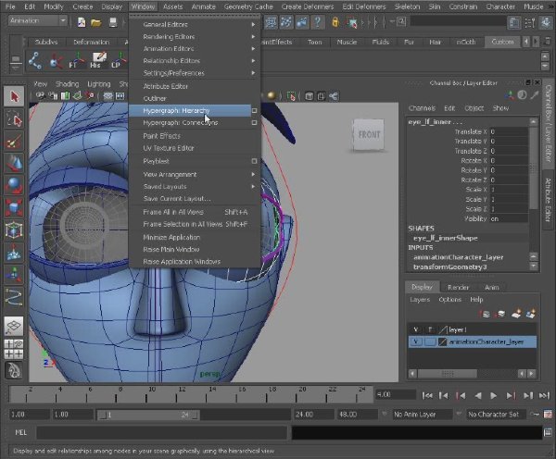This screenshot has height=459, width=556.
Task: Click the FRONT view cube
Action: 369,134
